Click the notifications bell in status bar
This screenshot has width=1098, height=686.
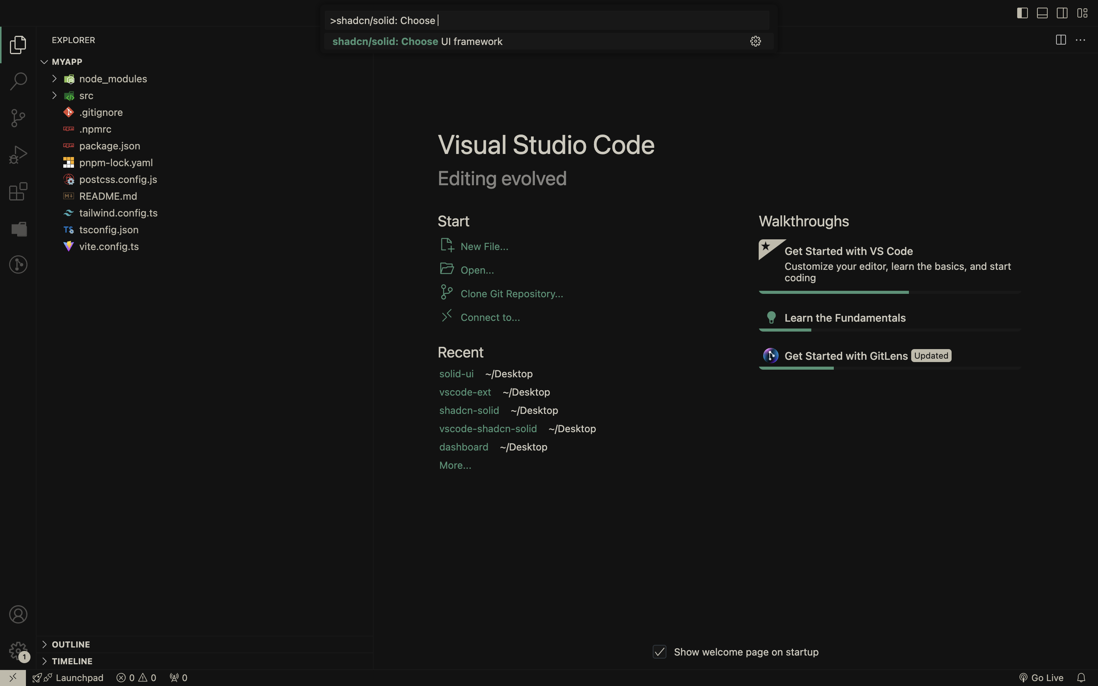[x=1081, y=677]
